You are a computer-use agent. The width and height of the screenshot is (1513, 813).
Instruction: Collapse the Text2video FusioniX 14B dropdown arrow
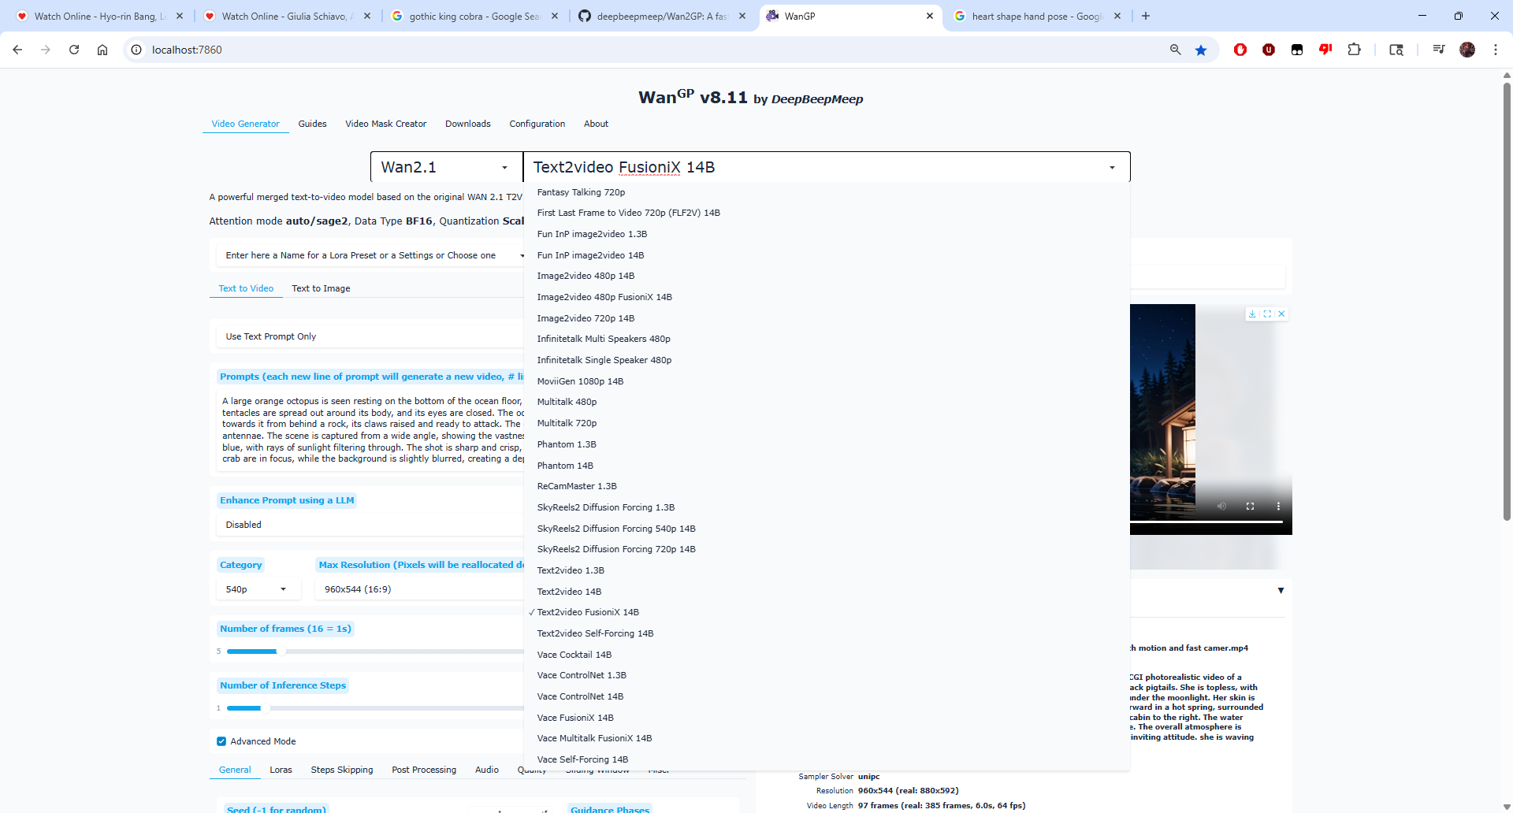(x=1112, y=167)
